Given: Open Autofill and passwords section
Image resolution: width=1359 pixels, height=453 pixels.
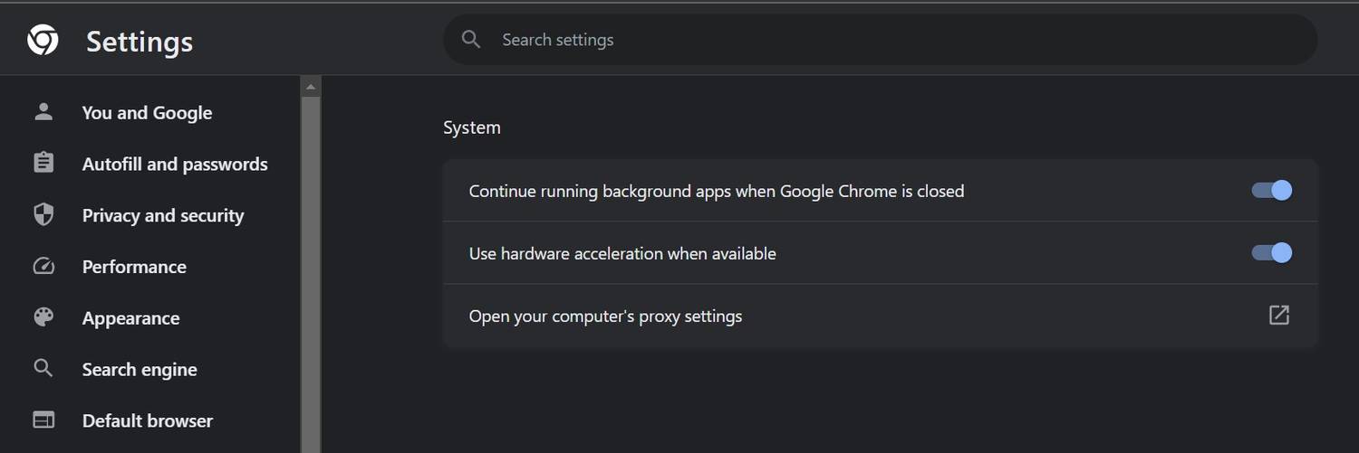Looking at the screenshot, I should pyautogui.click(x=175, y=164).
